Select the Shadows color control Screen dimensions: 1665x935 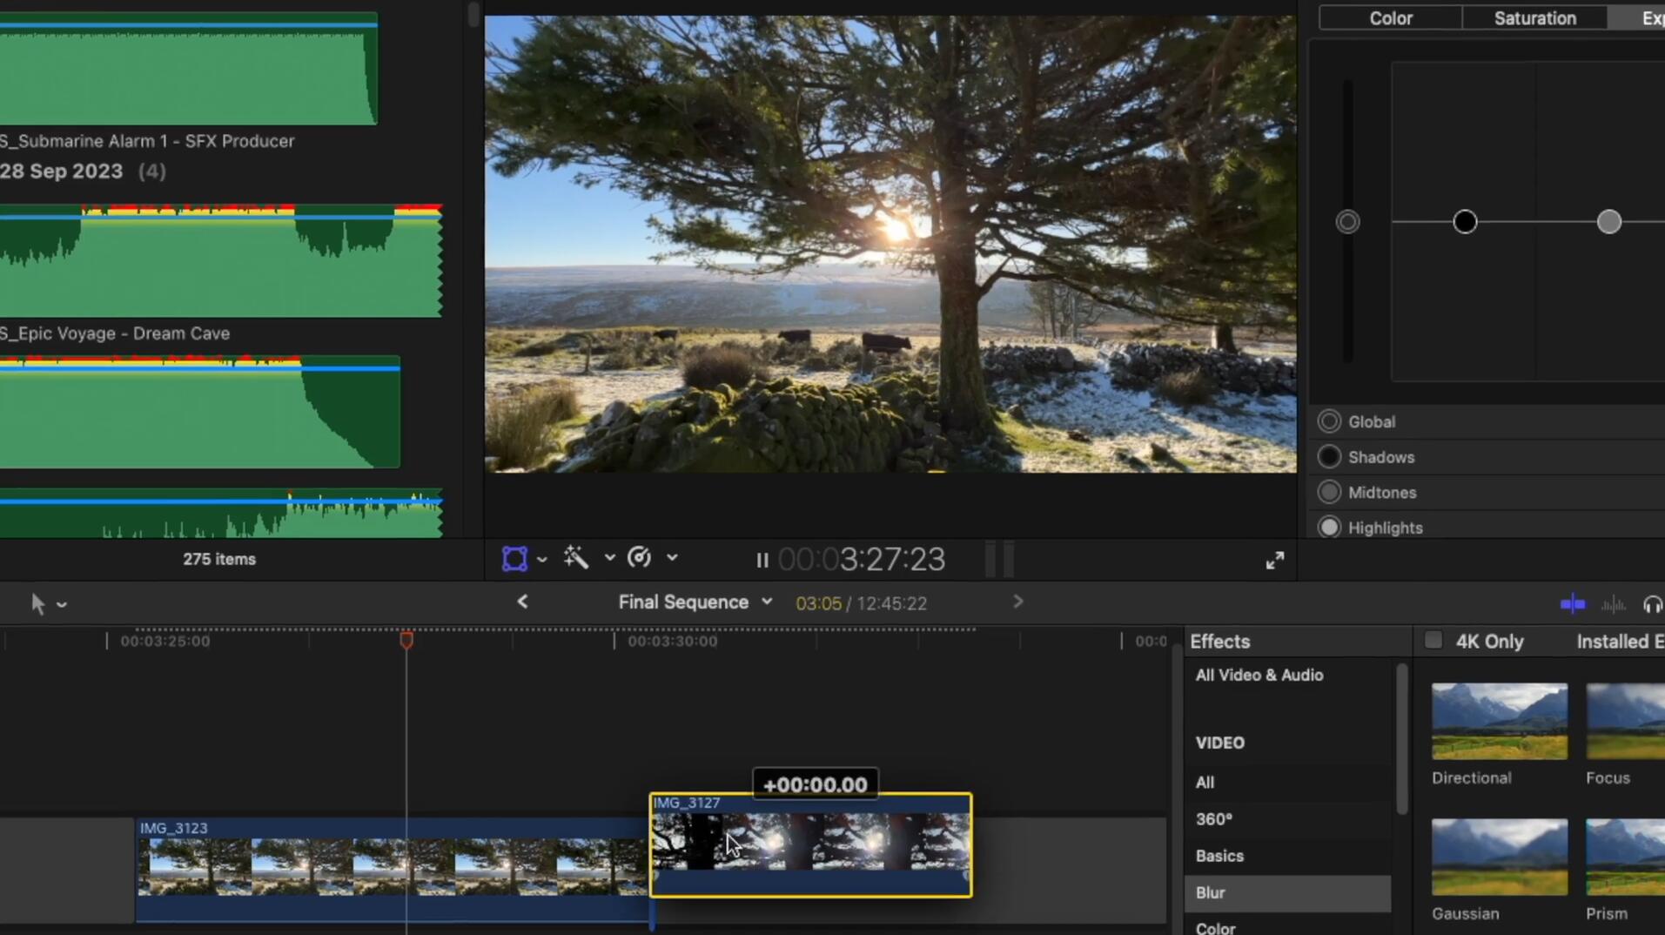[x=1329, y=457]
